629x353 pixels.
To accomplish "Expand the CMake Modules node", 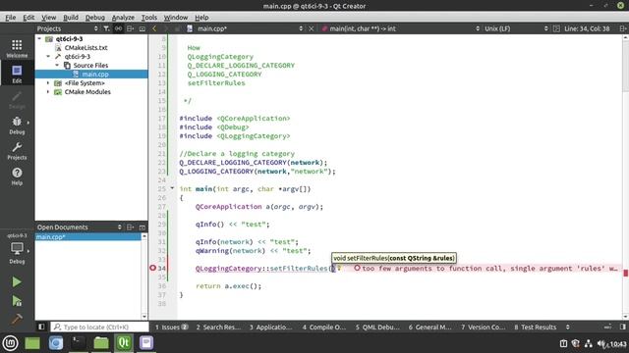I will pos(48,91).
